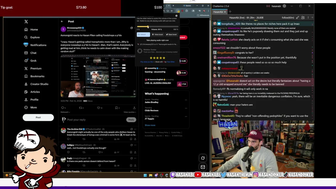Open volume extension settings gear
This screenshot has height=189, width=336.
176,16
